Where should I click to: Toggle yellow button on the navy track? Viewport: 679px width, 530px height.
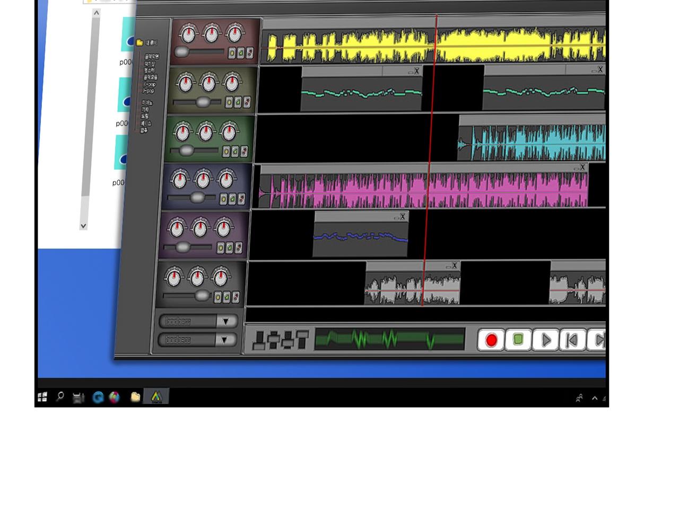[x=223, y=200]
